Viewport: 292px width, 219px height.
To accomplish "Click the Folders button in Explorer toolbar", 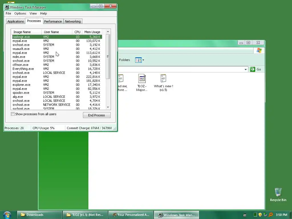I will (x=124, y=60).
